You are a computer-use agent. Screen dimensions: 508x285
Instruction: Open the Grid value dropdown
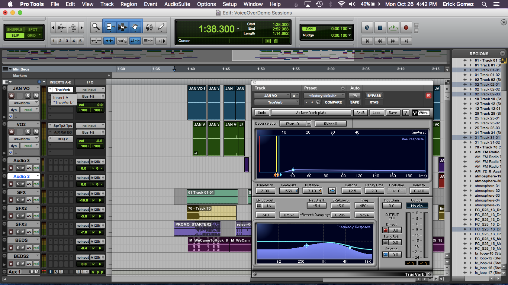[350, 29]
